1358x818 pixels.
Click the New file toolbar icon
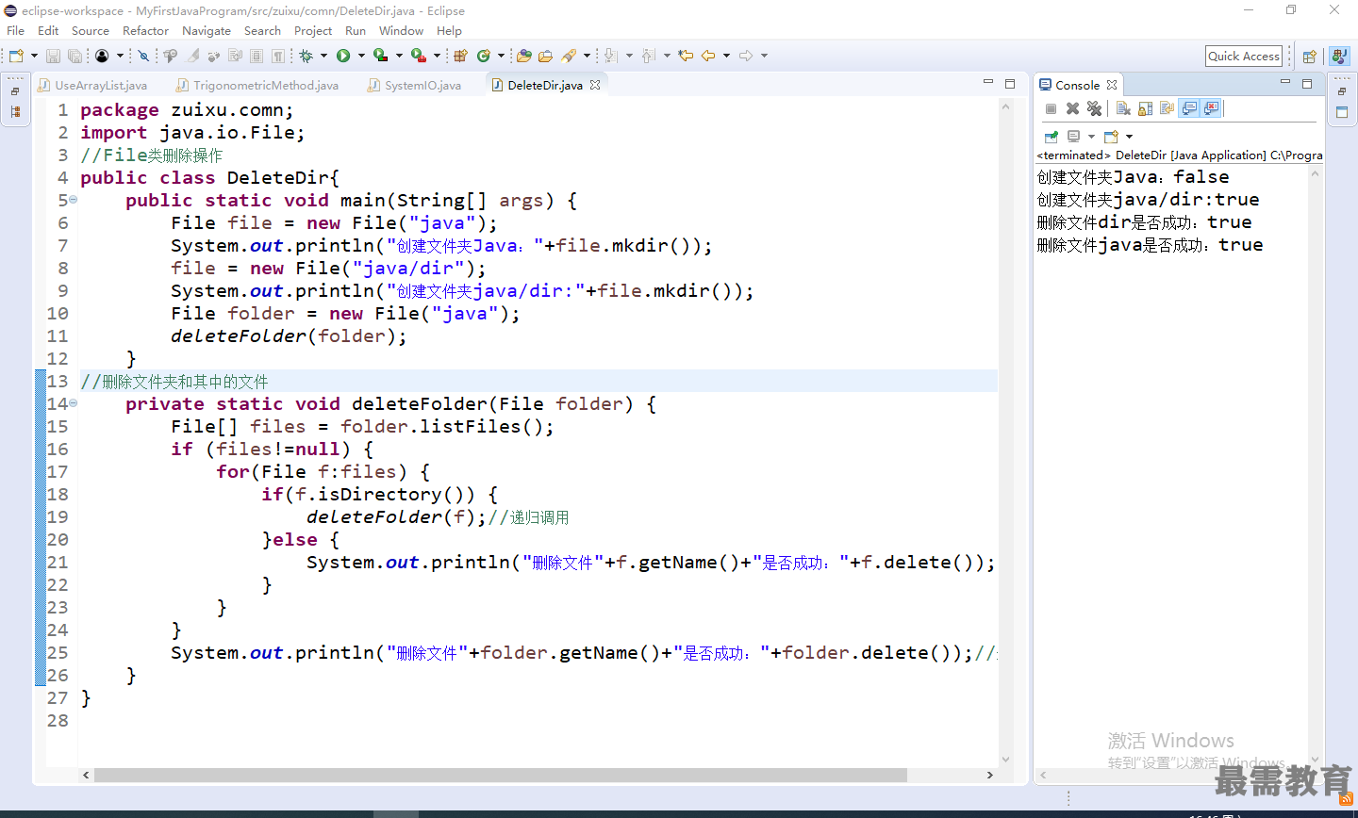click(16, 56)
